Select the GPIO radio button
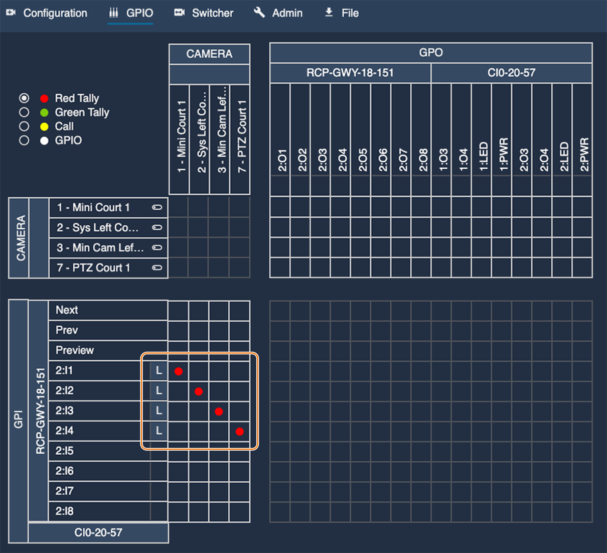607x553 pixels. [x=24, y=140]
